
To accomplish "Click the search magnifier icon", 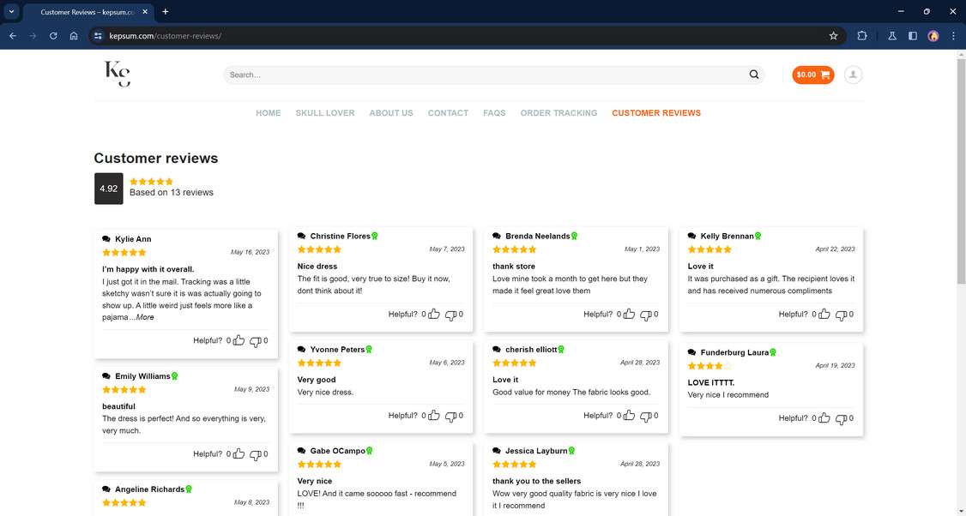I will click(x=754, y=75).
